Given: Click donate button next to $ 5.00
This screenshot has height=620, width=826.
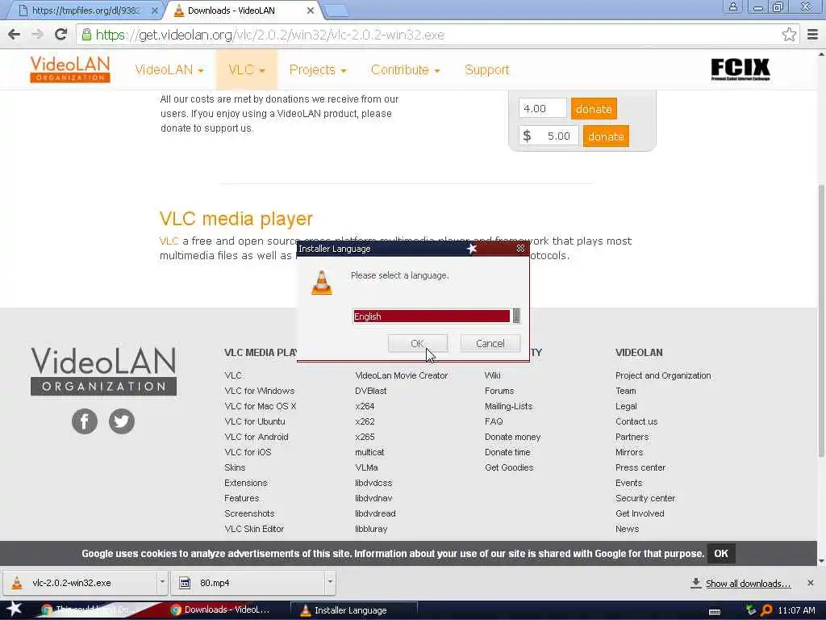Looking at the screenshot, I should pyautogui.click(x=606, y=136).
